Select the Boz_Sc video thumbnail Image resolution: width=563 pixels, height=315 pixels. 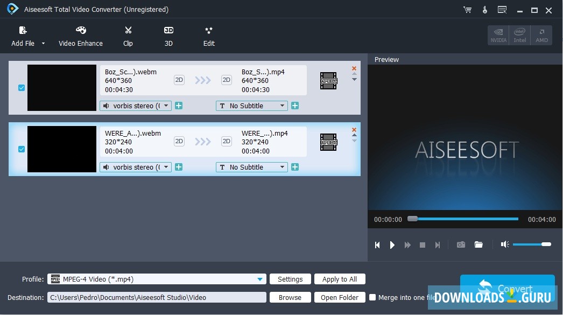tap(62, 88)
